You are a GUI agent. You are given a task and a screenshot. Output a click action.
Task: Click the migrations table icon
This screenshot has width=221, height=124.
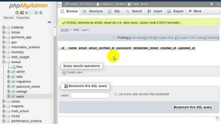coord(13,82)
